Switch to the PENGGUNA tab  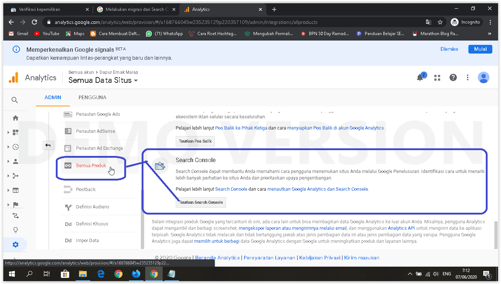(92, 97)
